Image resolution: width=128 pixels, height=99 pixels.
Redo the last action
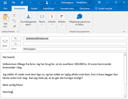22,3
